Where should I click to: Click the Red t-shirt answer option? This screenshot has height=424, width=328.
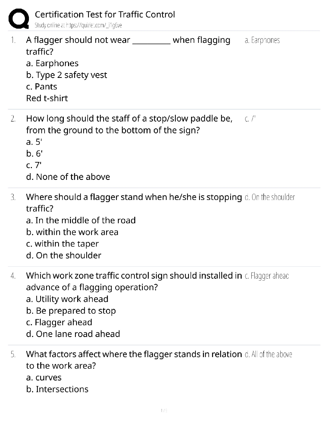point(47,98)
